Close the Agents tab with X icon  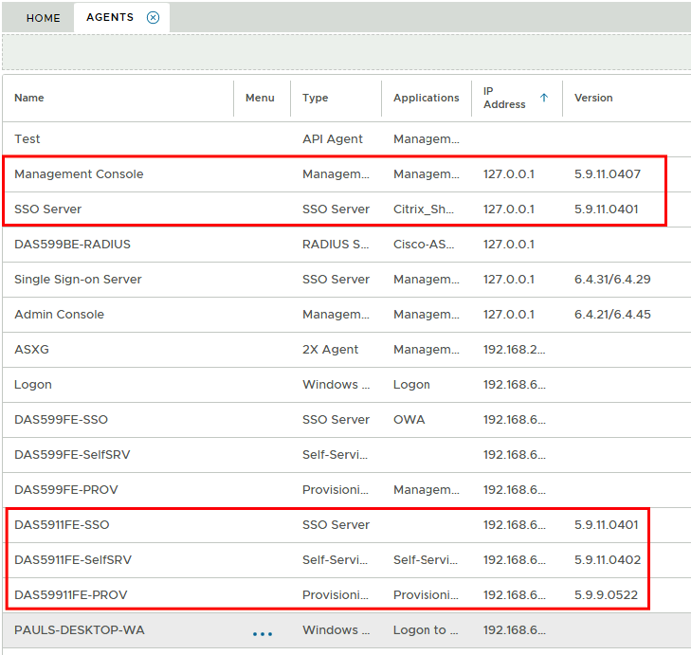pos(153,18)
